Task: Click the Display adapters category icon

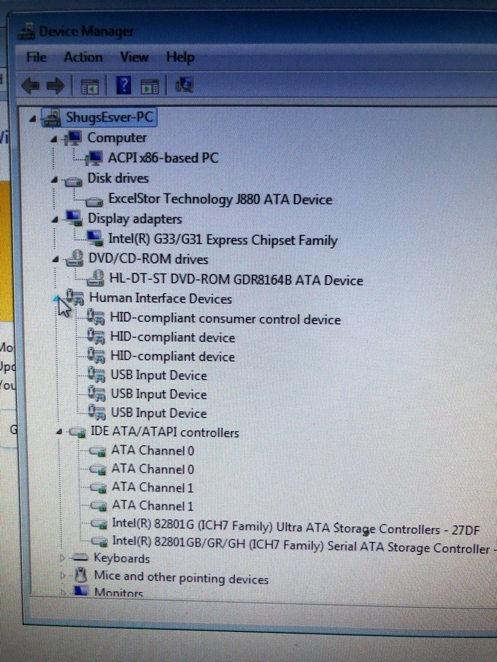Action: tap(73, 219)
